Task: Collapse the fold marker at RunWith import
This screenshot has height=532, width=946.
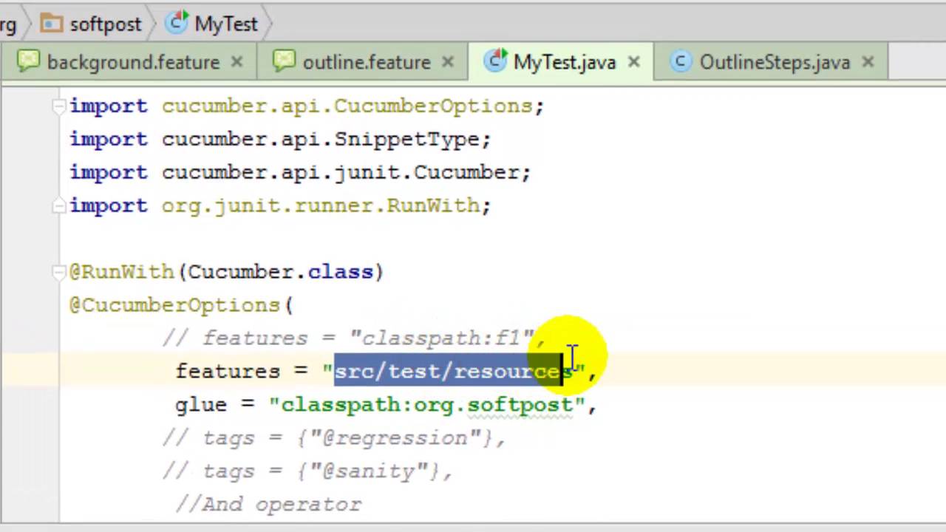Action: tap(59, 206)
